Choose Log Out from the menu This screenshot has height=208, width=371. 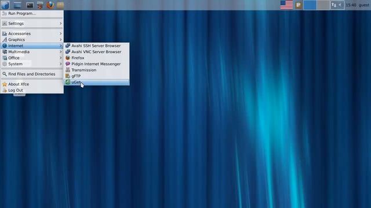tap(32, 90)
